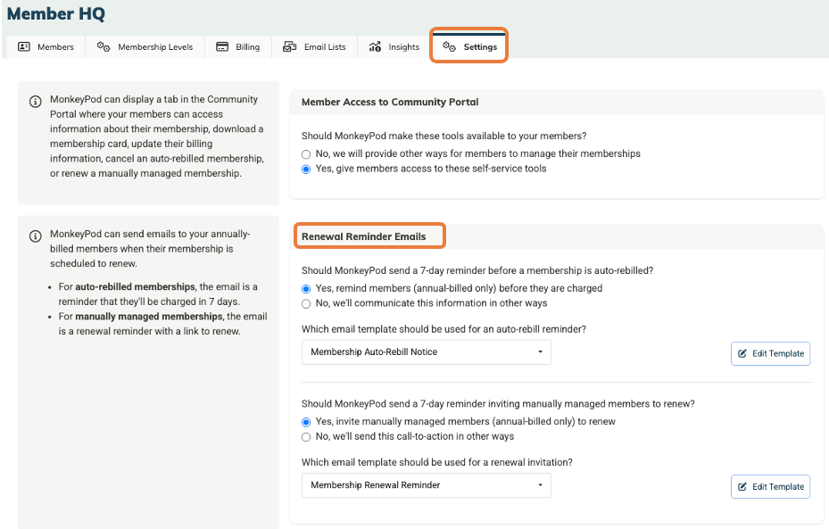The height and width of the screenshot is (529, 829).
Task: Click pencil icon on Renewal Reminder Edit Template
Action: [x=742, y=487]
